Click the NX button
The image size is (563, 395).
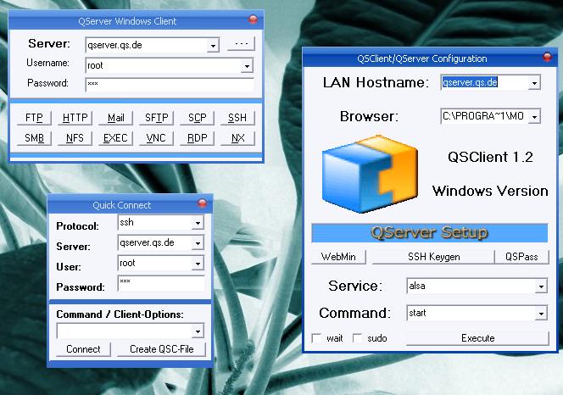tap(237, 138)
